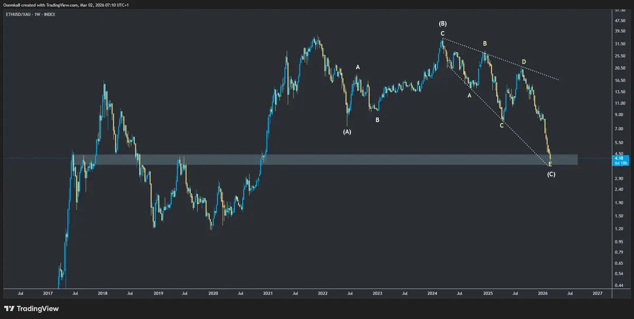Click the 5.50 price scale value

(x=620, y=143)
